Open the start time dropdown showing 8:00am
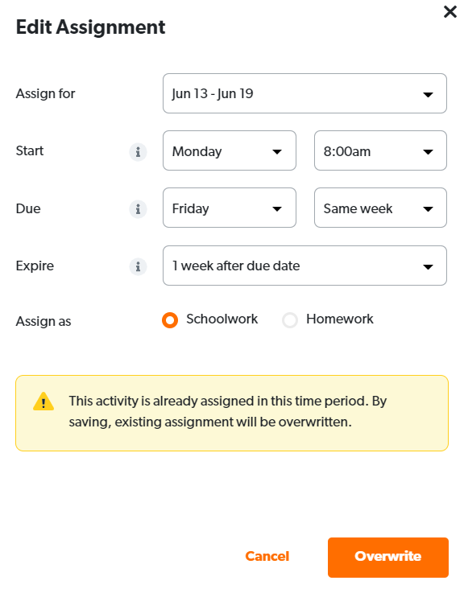 click(380, 150)
